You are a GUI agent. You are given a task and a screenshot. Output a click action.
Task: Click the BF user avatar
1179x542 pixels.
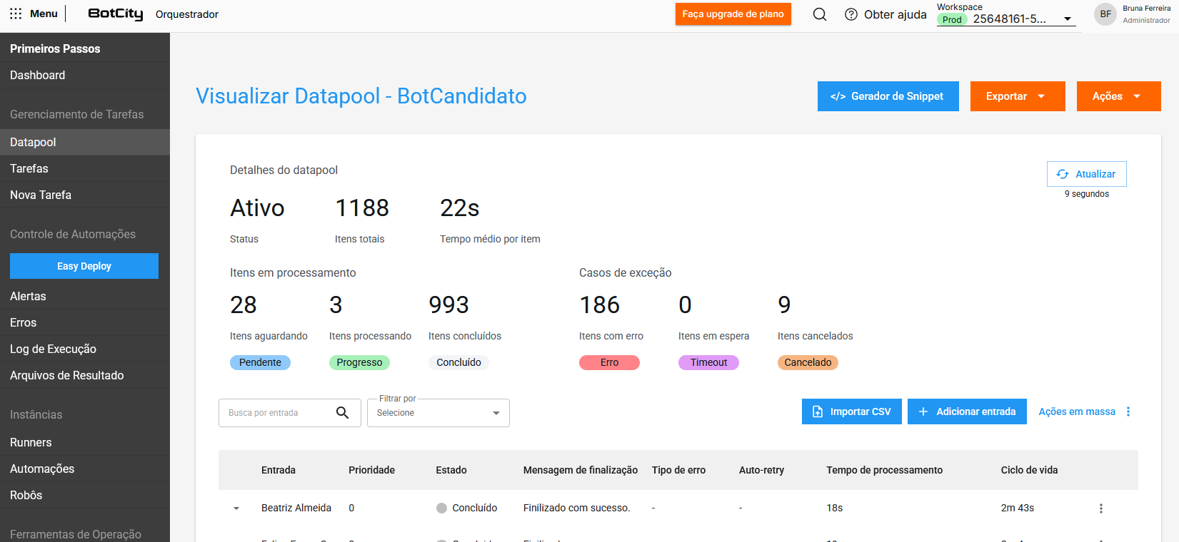click(x=1105, y=14)
